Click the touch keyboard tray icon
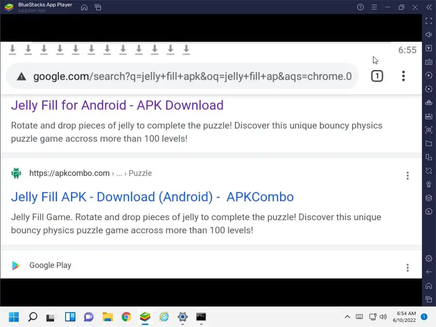 359,317
